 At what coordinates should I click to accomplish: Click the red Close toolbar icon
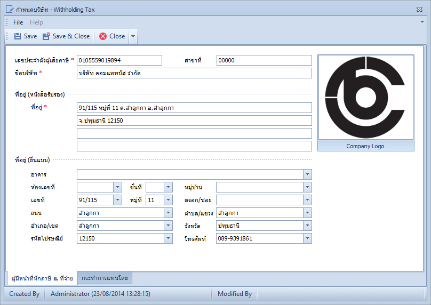tap(103, 36)
